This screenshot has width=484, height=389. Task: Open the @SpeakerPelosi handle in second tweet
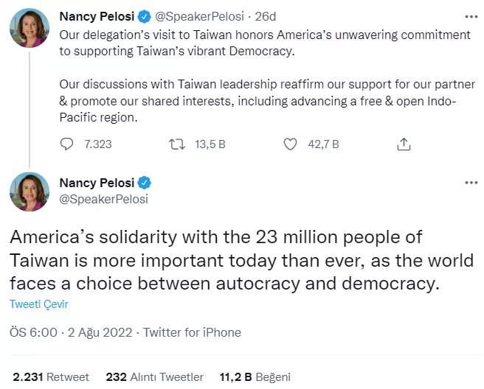coord(103,199)
